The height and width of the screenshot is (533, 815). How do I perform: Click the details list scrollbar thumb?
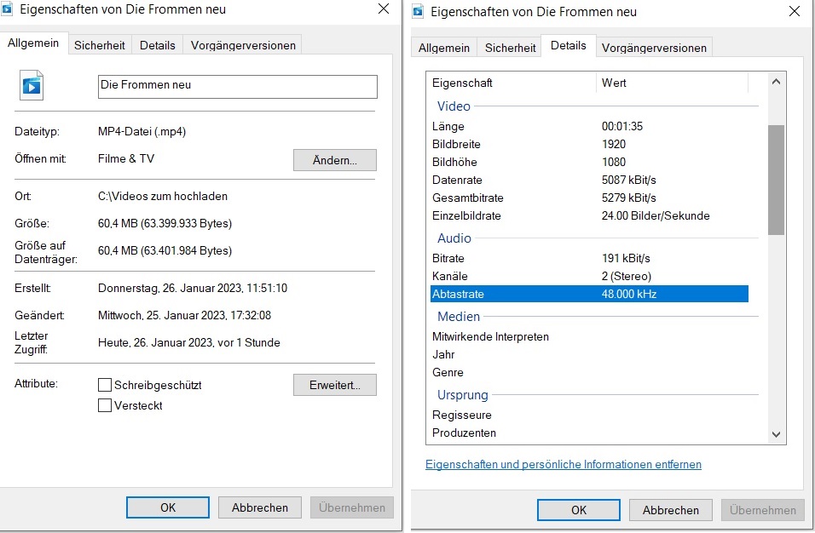pos(776,179)
